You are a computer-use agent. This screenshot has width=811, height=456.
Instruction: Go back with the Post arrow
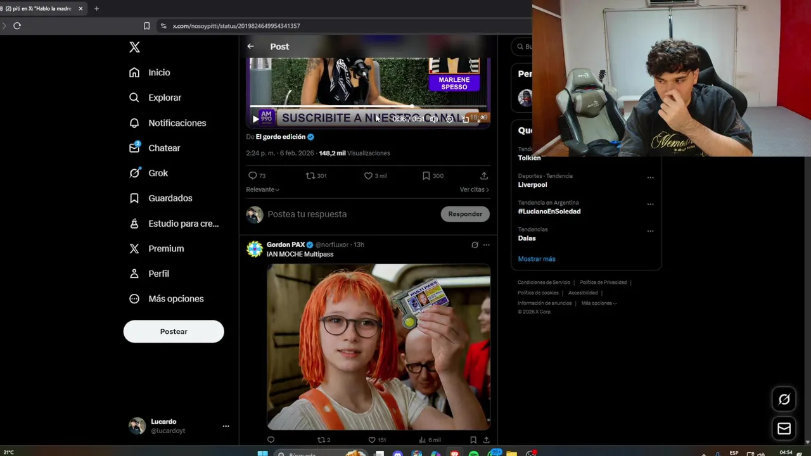click(x=250, y=46)
